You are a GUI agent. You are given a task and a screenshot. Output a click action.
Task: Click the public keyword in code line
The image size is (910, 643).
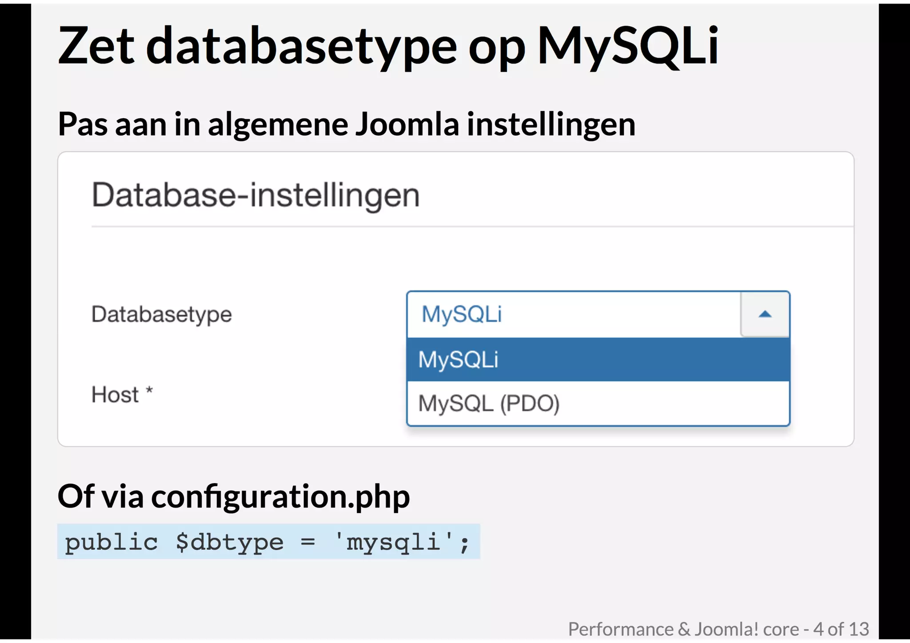112,542
